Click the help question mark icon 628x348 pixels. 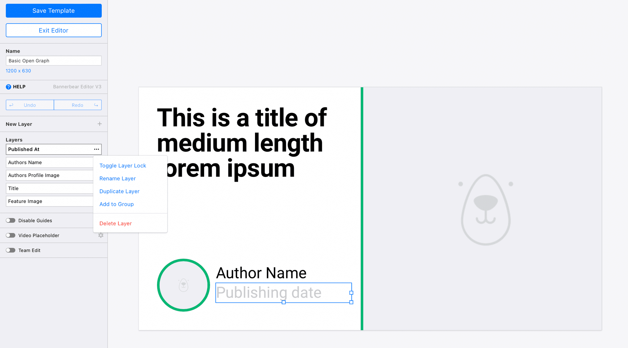click(x=8, y=87)
